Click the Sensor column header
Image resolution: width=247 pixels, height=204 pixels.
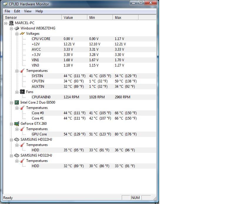coord(32,17)
